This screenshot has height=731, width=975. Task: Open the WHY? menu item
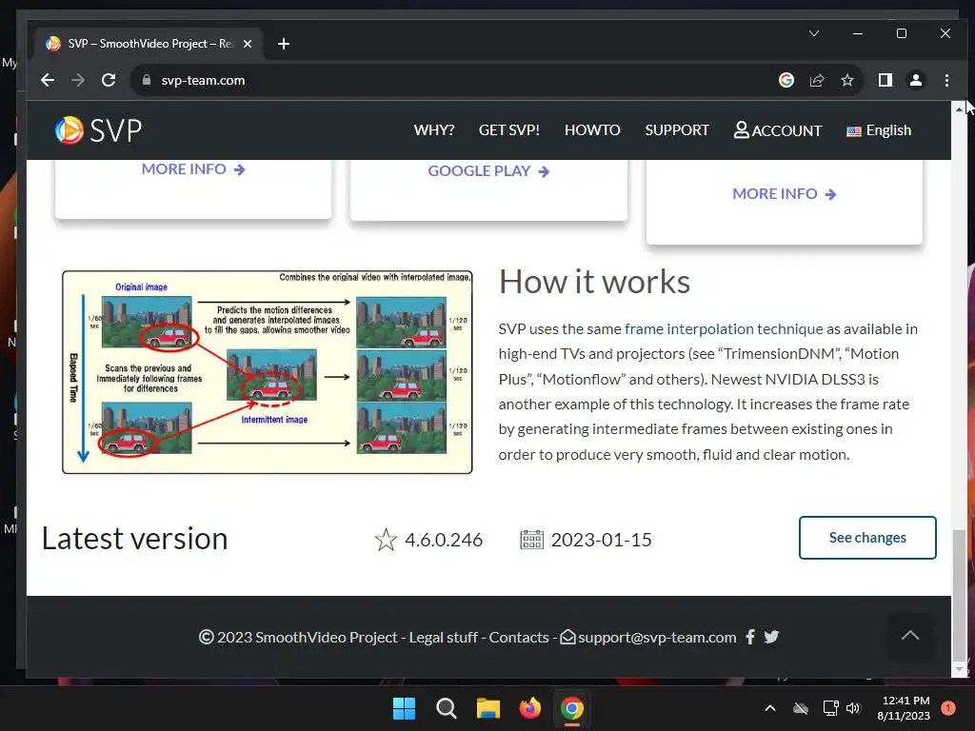tap(434, 129)
